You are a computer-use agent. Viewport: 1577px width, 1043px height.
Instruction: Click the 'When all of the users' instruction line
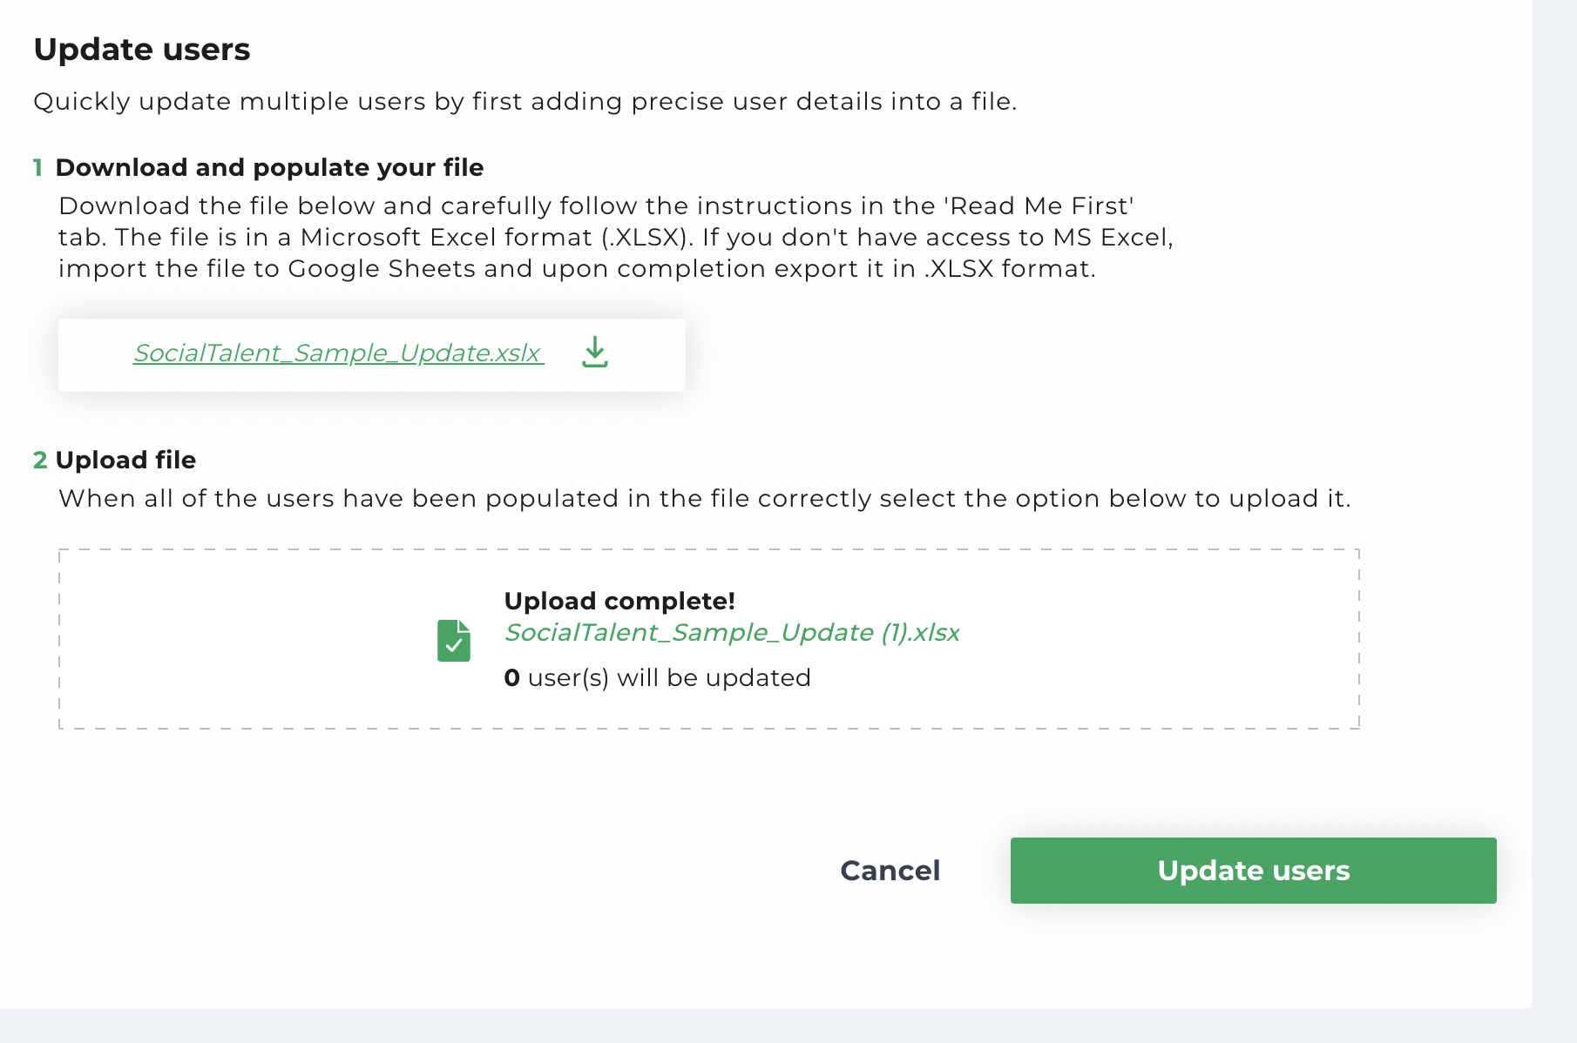pos(705,499)
